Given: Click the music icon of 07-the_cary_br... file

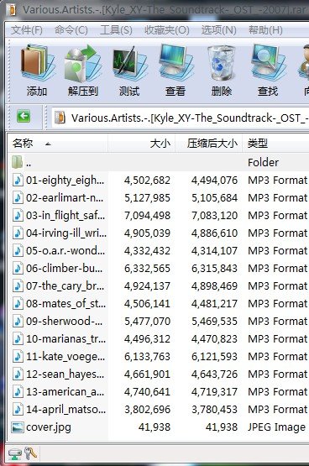Looking at the screenshot, I should 18,286.
